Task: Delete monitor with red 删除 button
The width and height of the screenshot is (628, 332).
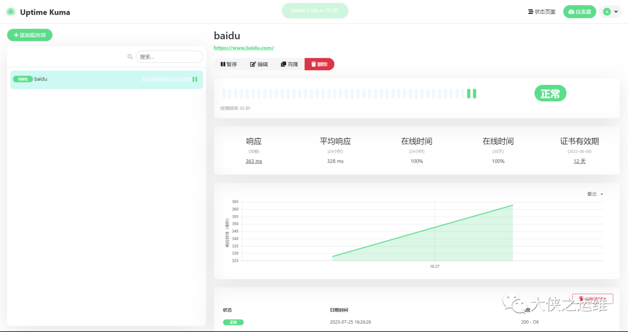Action: (x=319, y=64)
